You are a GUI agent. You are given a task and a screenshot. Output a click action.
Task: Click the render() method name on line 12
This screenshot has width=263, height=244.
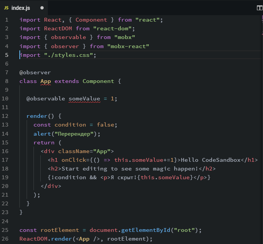(x=37, y=116)
